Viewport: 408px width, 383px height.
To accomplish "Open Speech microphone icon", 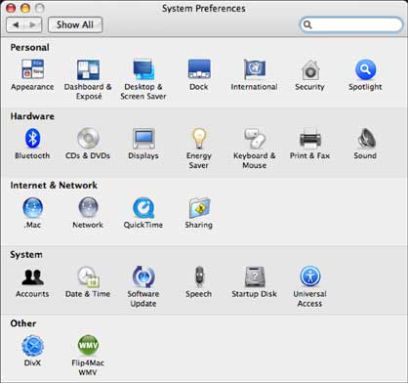I will [199, 277].
